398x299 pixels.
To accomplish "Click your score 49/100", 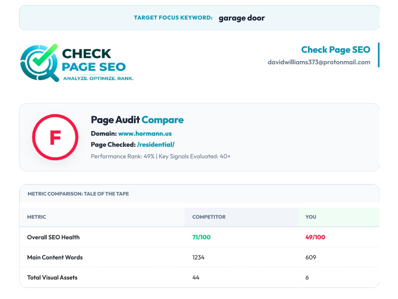I will coord(315,237).
